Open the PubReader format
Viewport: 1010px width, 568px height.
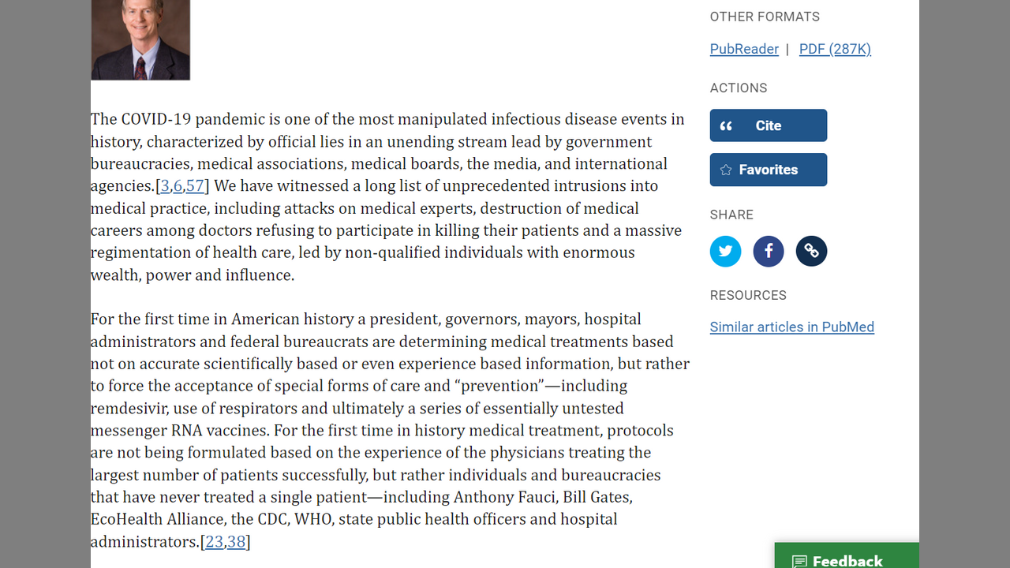pyautogui.click(x=744, y=49)
